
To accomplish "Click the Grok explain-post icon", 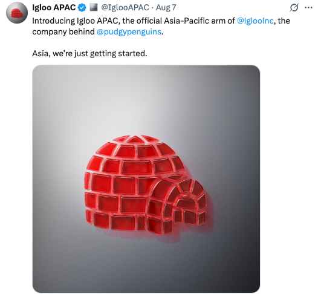I will pos(294,8).
